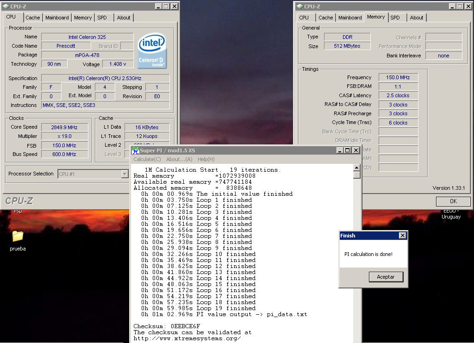Maximize the Super PI window
Screen dimensions: 474x343
348,150
